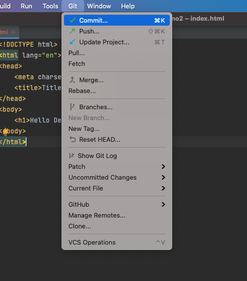This screenshot has height=281, width=247.
Task: Click the blue arrow Update Project icon
Action: [x=72, y=42]
